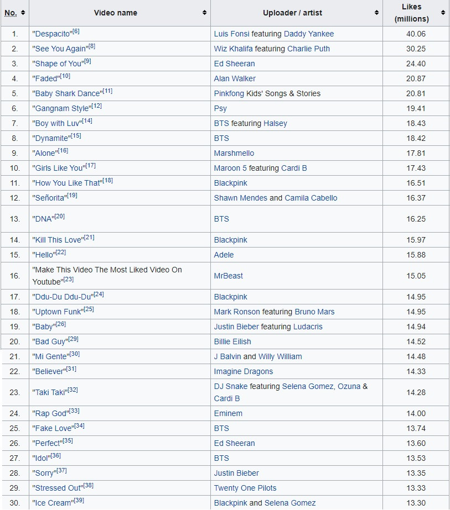450x510 pixels.
Task: Open the "Señorita" video link
Action: click(x=49, y=198)
